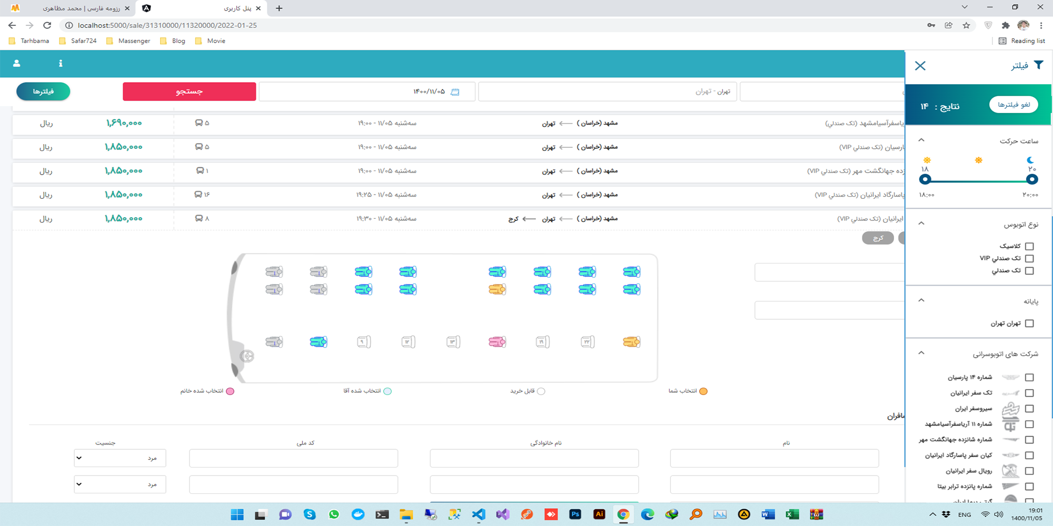This screenshot has height=526, width=1053.
Task: Collapse the نوع اتوبوس filter section
Action: point(921,224)
